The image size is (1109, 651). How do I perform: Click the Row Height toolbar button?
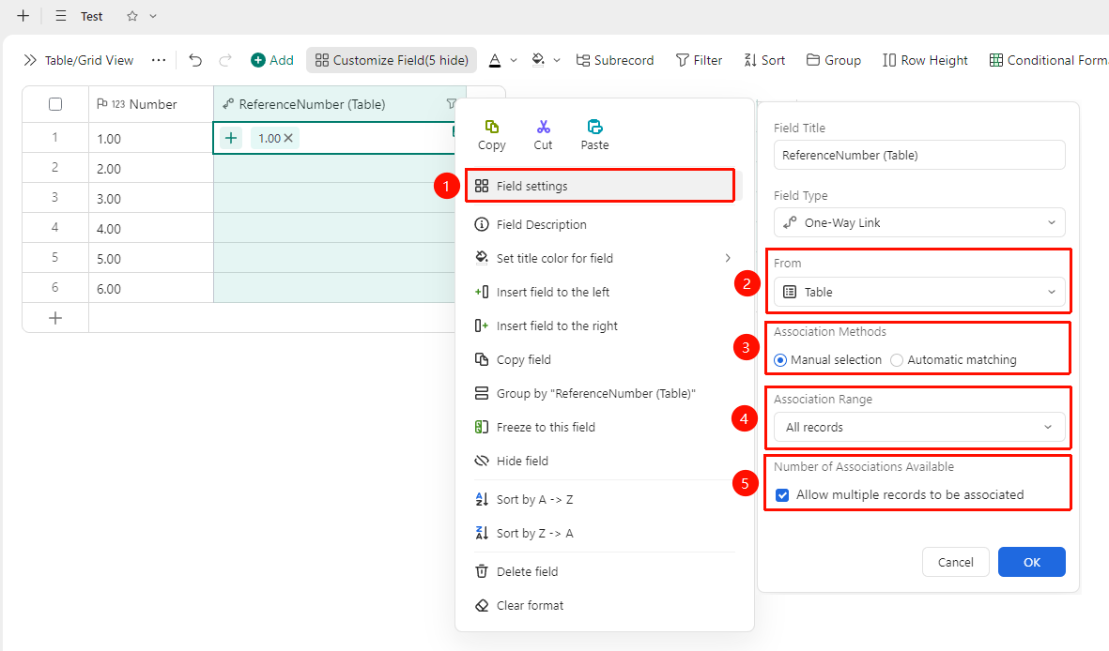[x=925, y=60]
